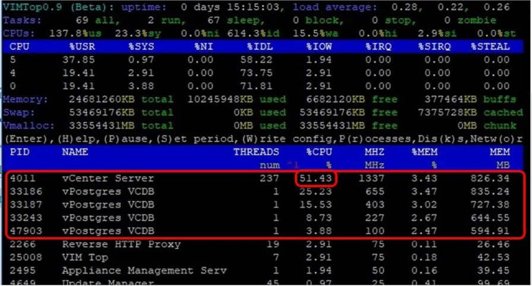Click the %NI column header

coord(204,46)
